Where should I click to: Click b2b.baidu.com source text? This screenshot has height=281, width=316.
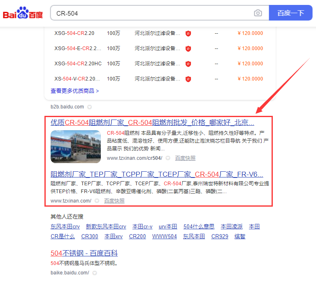pos(67,107)
